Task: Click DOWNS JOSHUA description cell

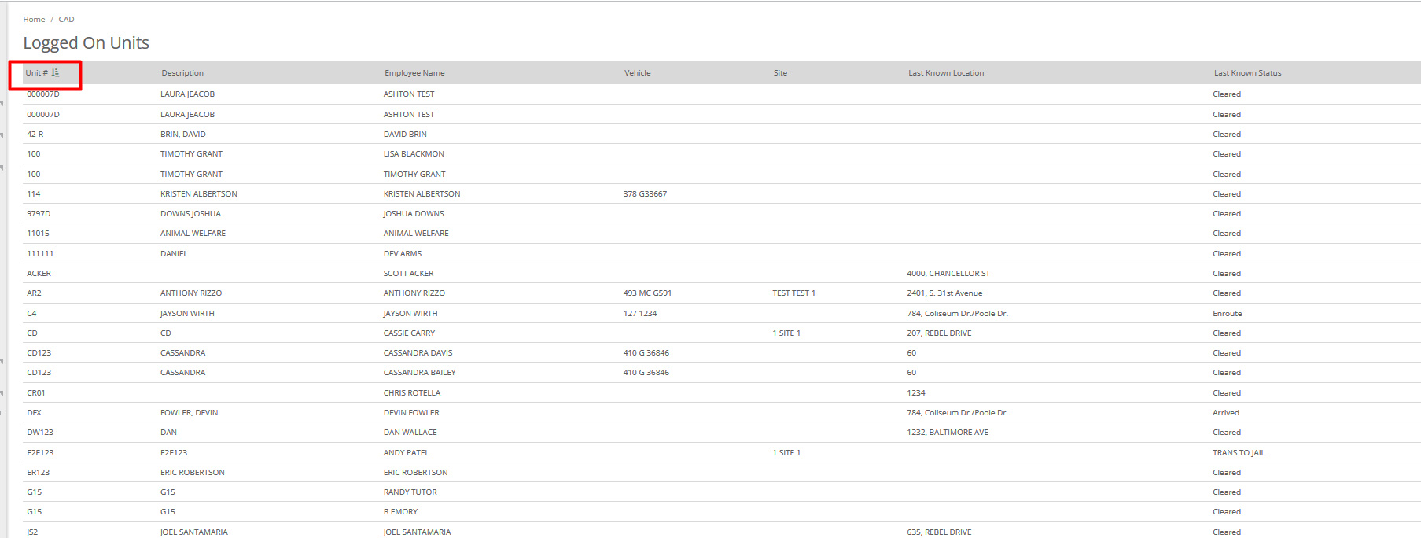Action: click(x=190, y=213)
